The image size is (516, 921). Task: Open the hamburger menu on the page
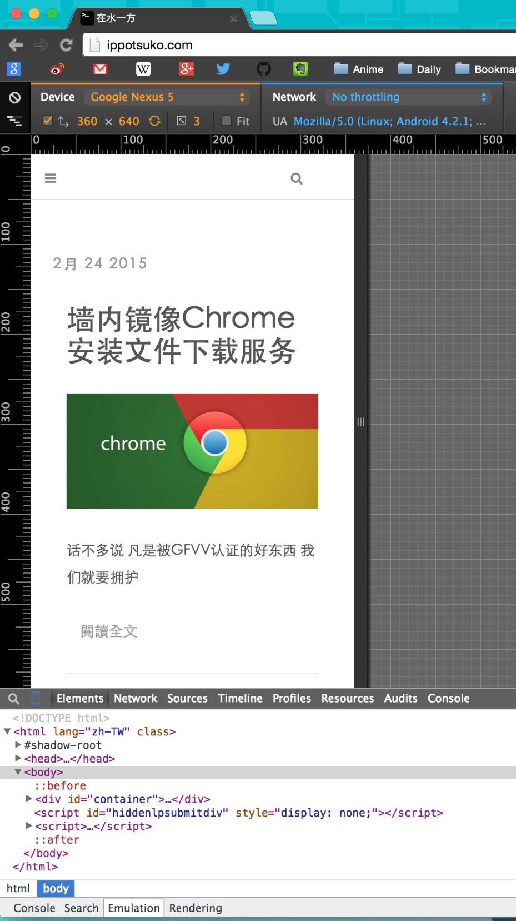[x=51, y=178]
